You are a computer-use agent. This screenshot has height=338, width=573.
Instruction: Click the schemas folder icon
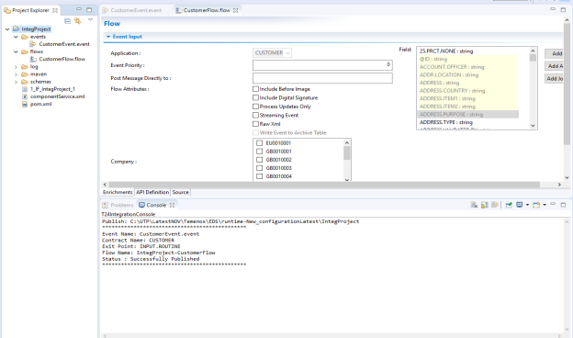[x=25, y=82]
